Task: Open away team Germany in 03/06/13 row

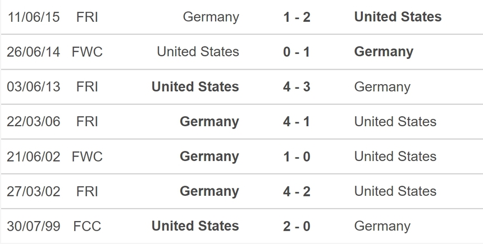Action: pos(382,87)
